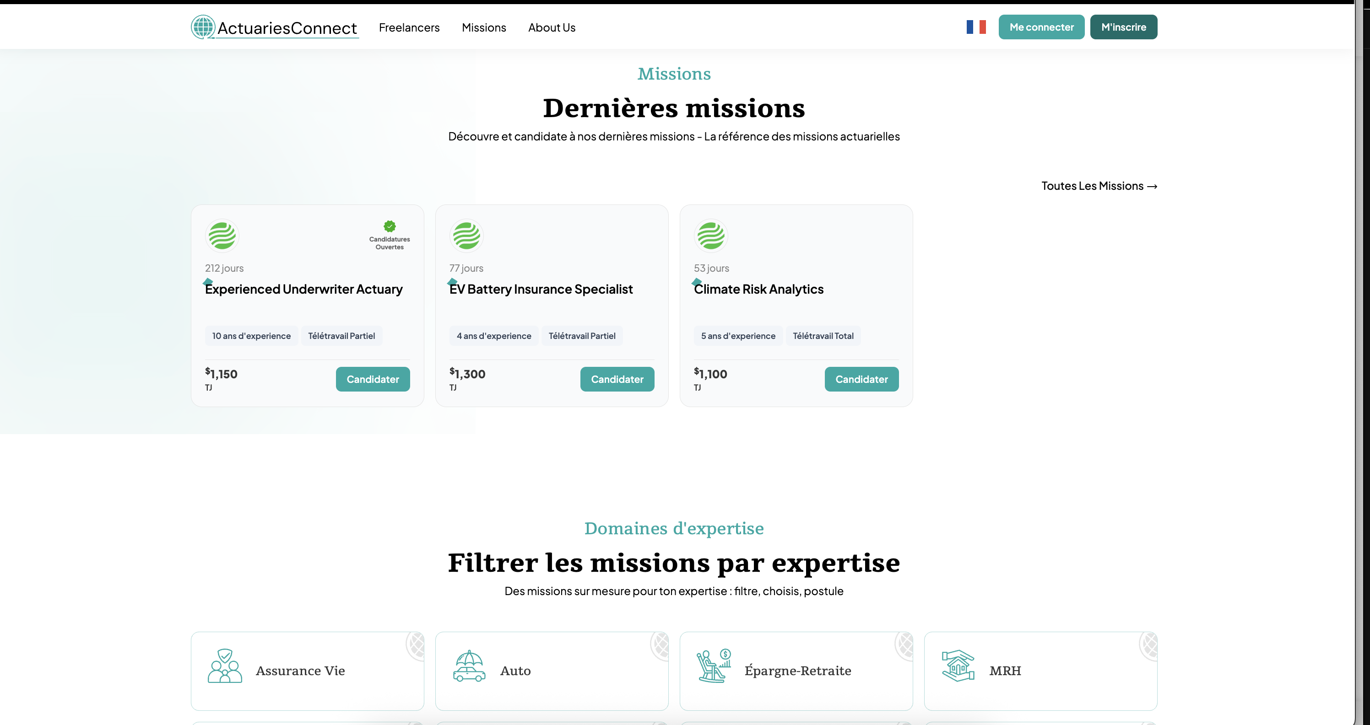Click the ActuariesConnect brand name text
This screenshot has height=725, width=1370.
coord(287,28)
